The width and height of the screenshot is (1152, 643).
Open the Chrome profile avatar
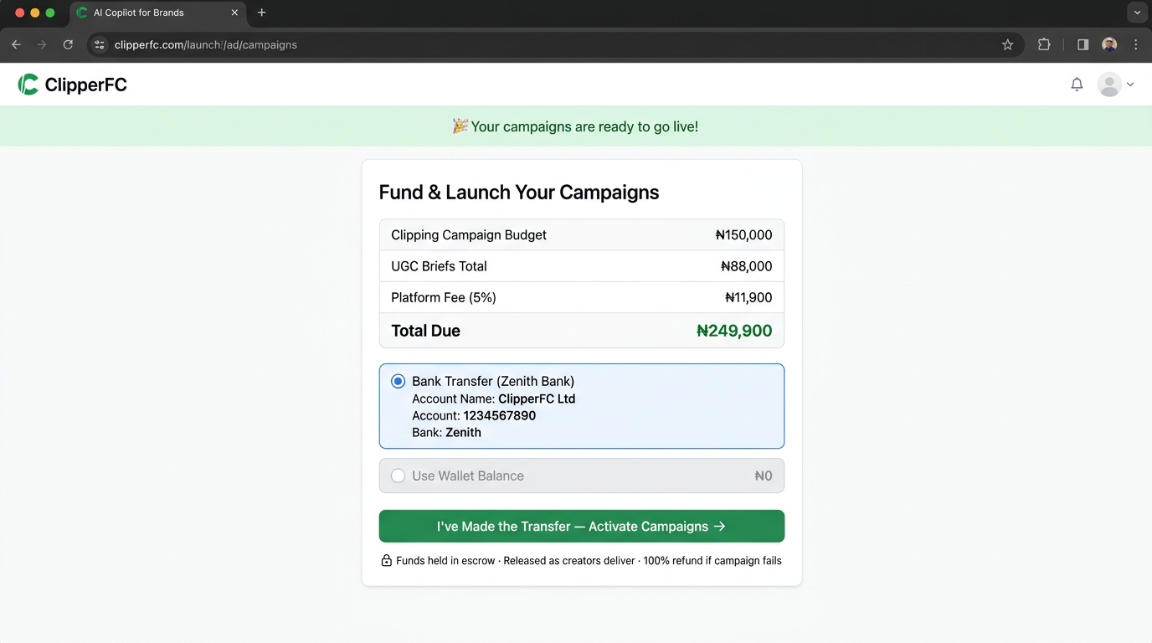[x=1109, y=44]
